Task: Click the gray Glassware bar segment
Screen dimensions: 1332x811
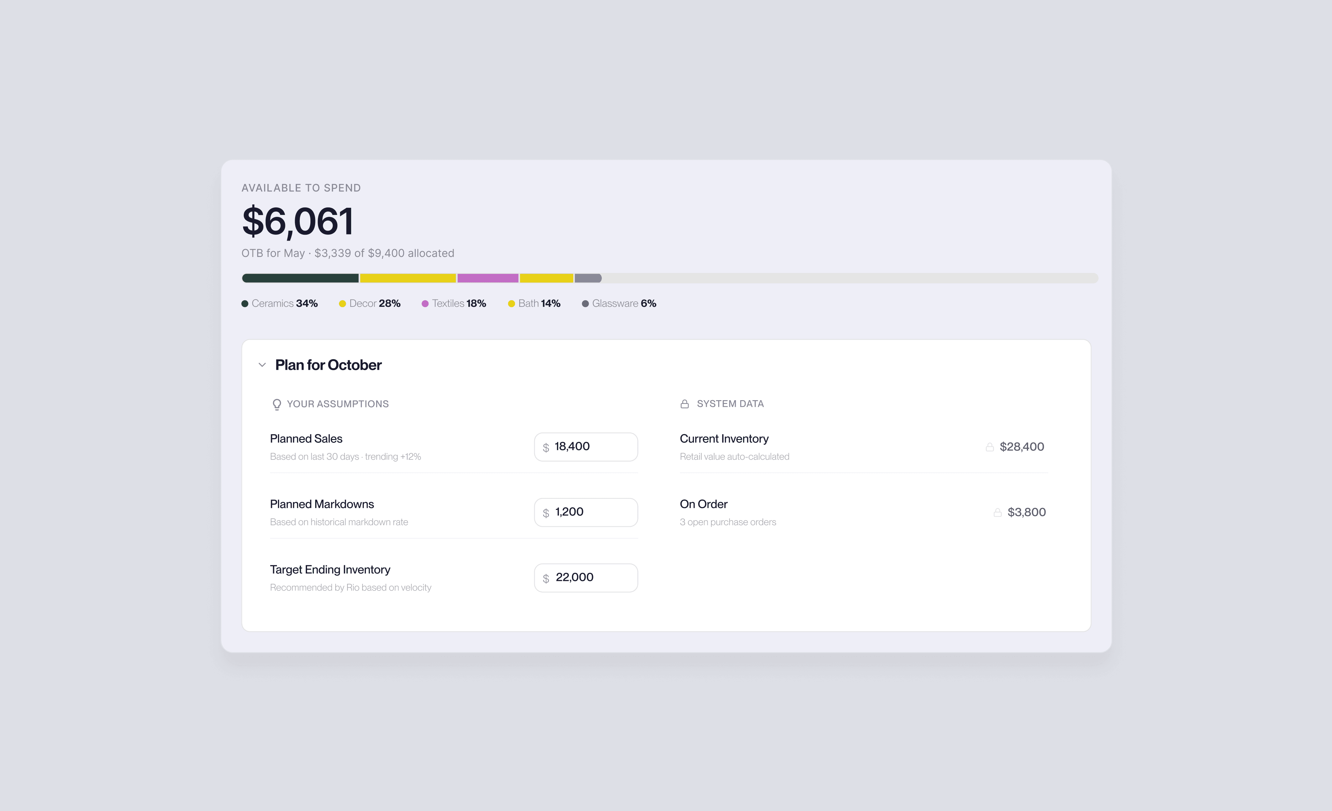Action: pos(588,278)
